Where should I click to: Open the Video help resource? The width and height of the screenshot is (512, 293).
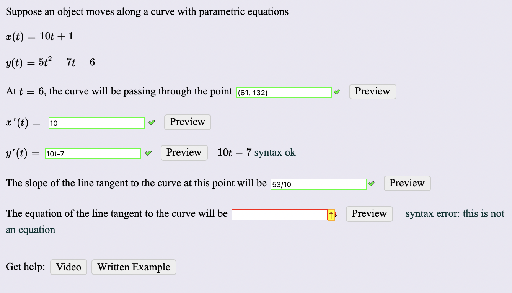(68, 267)
